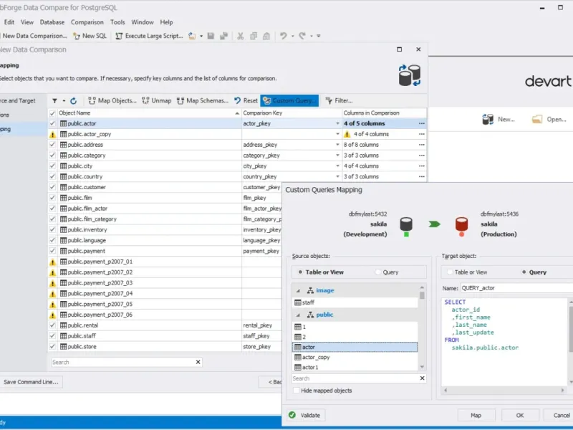Click the New icon on start page
The height and width of the screenshot is (430, 573).
coord(488,119)
